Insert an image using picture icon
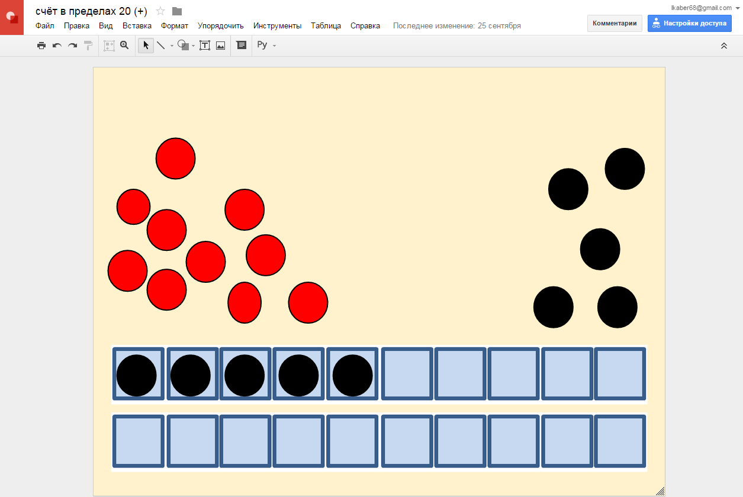Viewport: 743px width, 497px height. [x=220, y=46]
